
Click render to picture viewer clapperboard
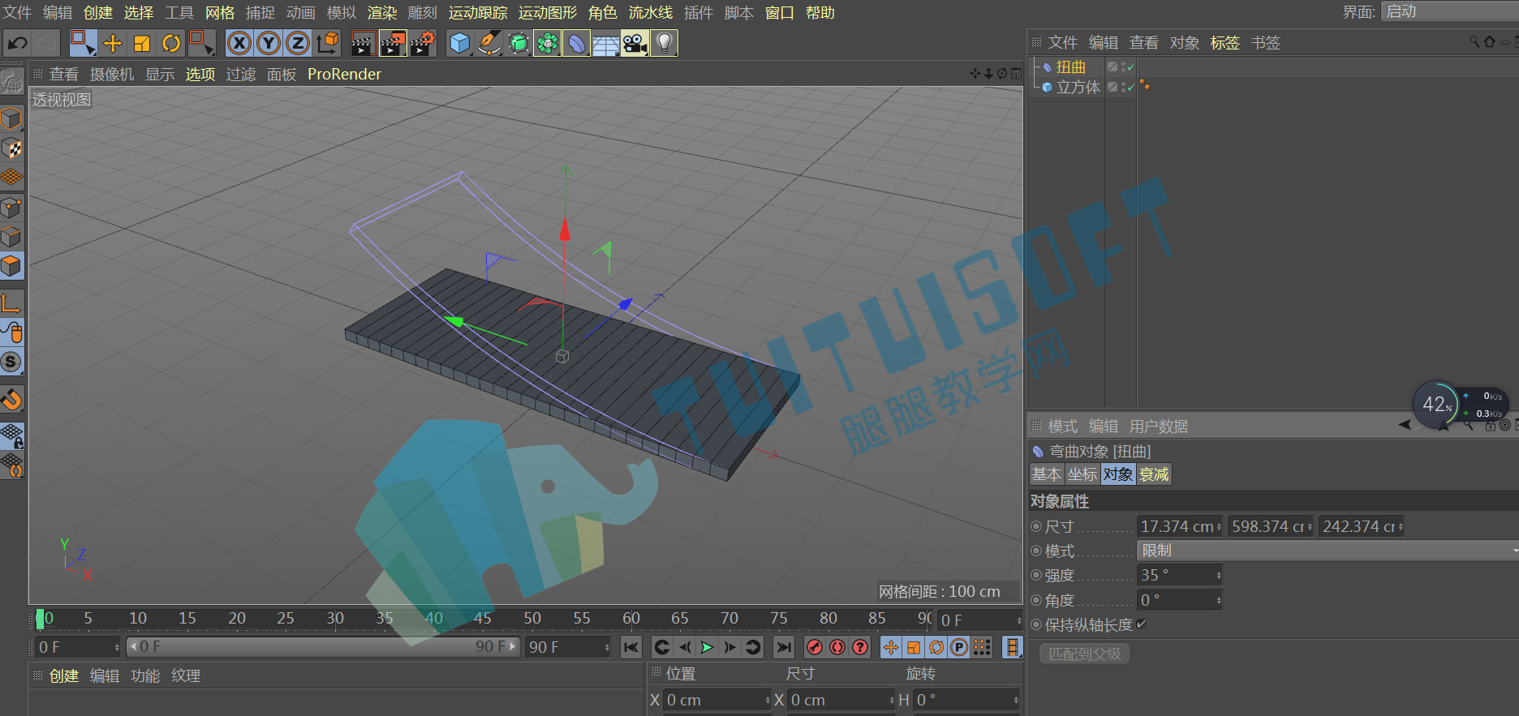tap(393, 43)
